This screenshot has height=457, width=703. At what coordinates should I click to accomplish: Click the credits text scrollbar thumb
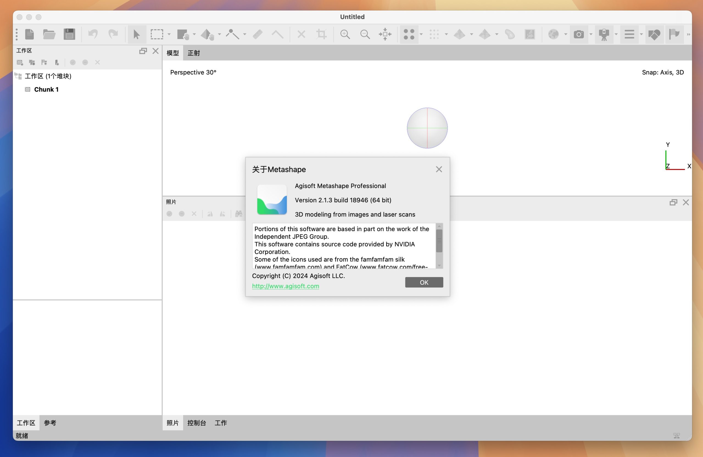(x=439, y=241)
